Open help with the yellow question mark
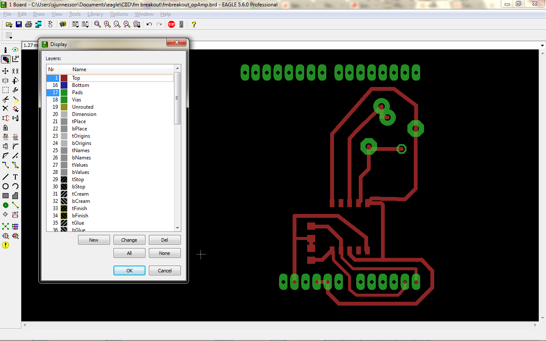Screen dimensions: 546x341 tap(193, 24)
